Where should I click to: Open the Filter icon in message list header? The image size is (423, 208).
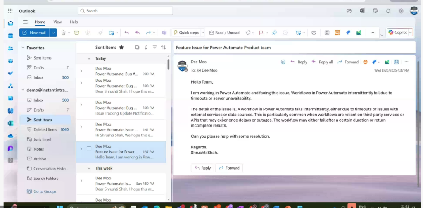click(154, 47)
